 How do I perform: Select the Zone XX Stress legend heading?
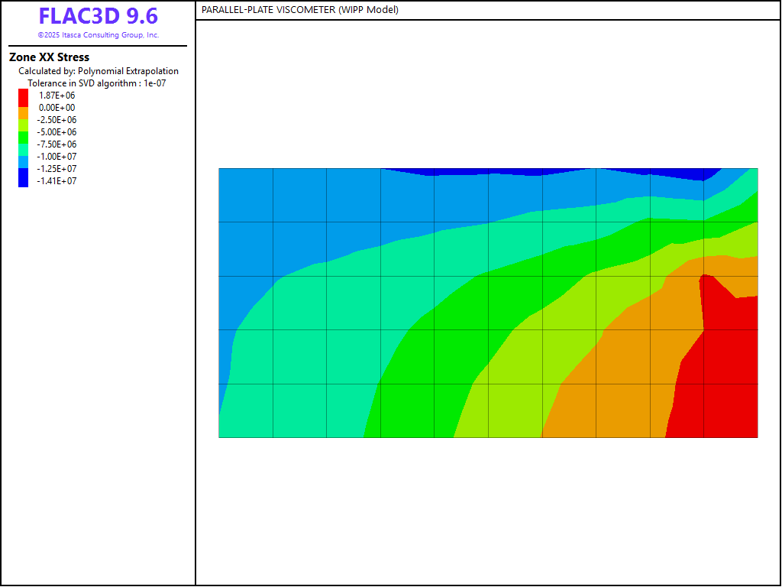point(49,57)
